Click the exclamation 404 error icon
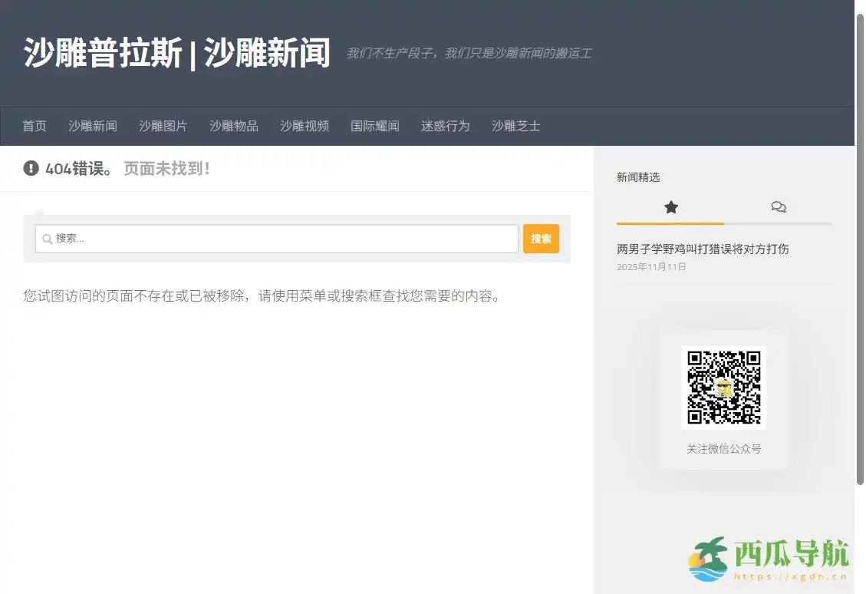 (31, 168)
